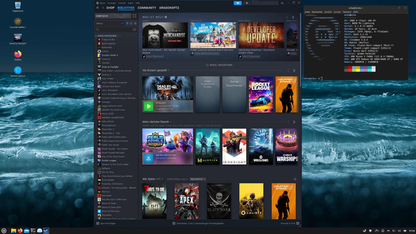This screenshot has width=416, height=234.
Task: Show next What's New items arrow
Action: pyautogui.click(x=293, y=17)
